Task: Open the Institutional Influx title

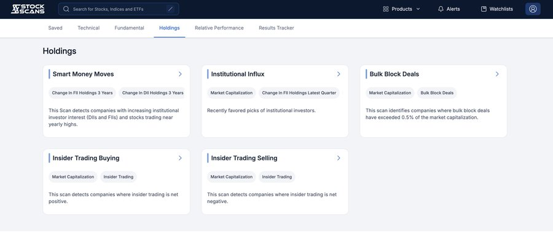Action: tap(238, 74)
